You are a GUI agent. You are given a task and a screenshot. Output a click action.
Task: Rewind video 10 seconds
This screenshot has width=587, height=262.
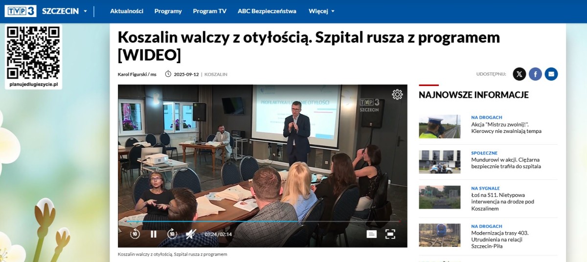[135, 234]
